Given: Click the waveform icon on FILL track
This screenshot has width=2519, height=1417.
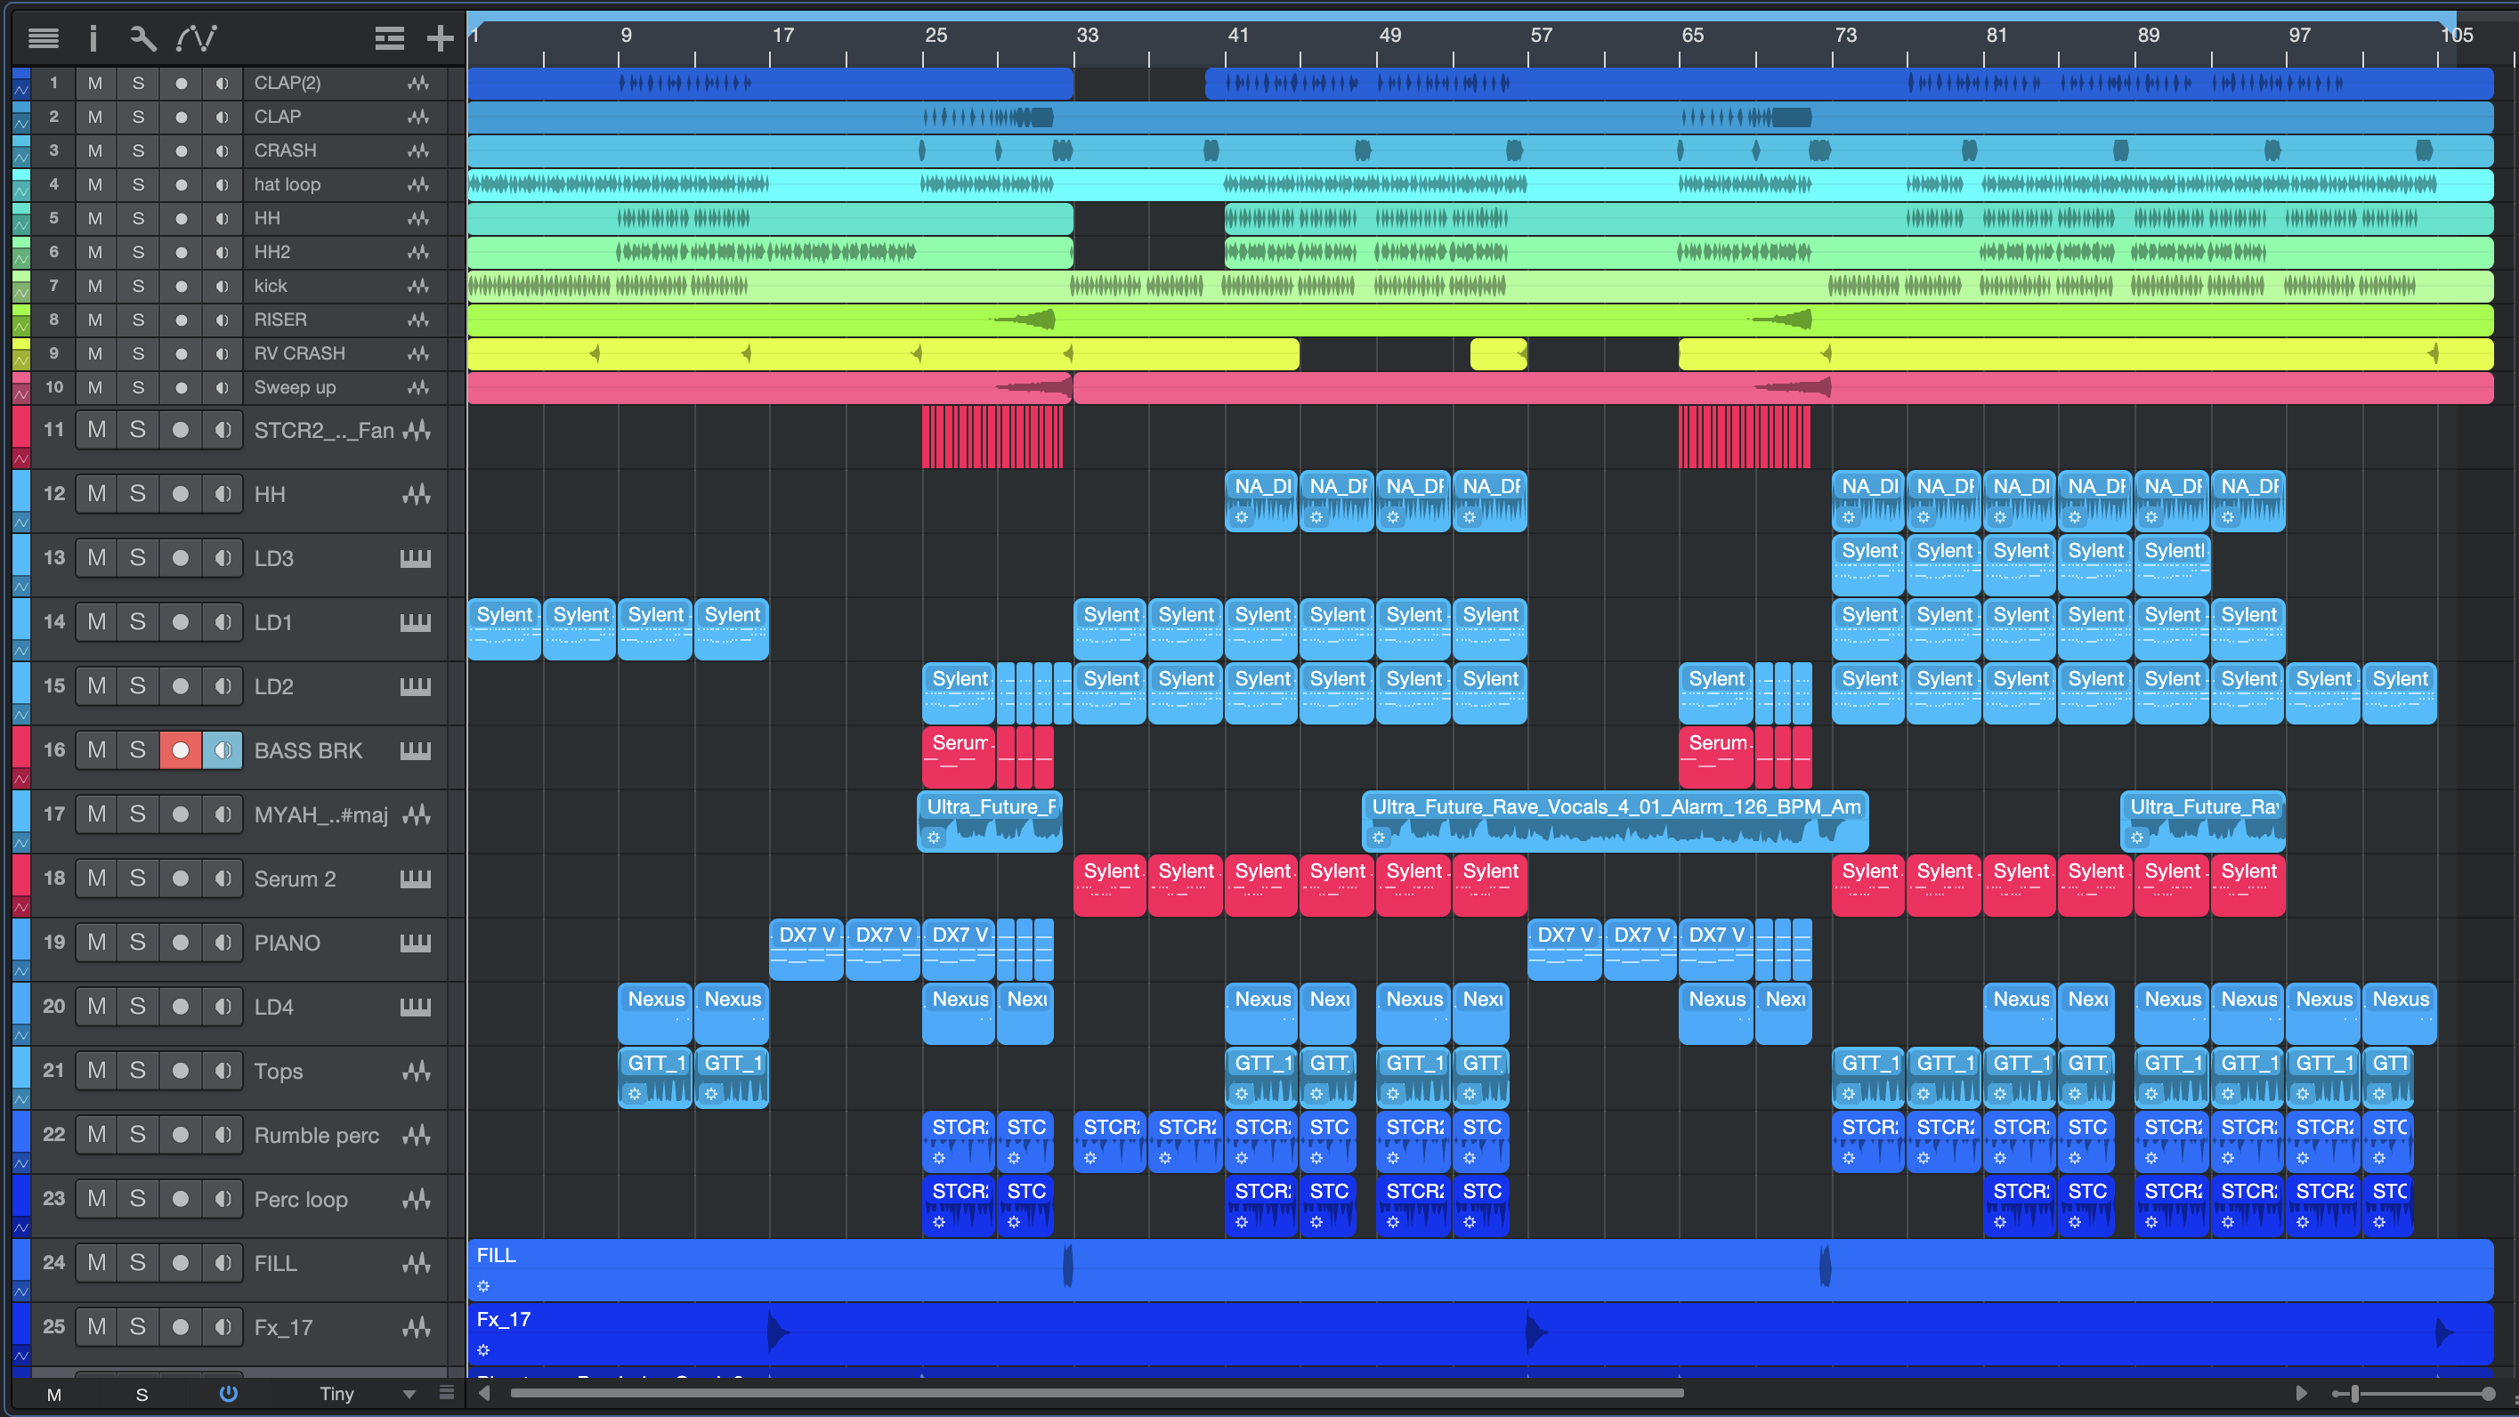Looking at the screenshot, I should pyautogui.click(x=417, y=1264).
